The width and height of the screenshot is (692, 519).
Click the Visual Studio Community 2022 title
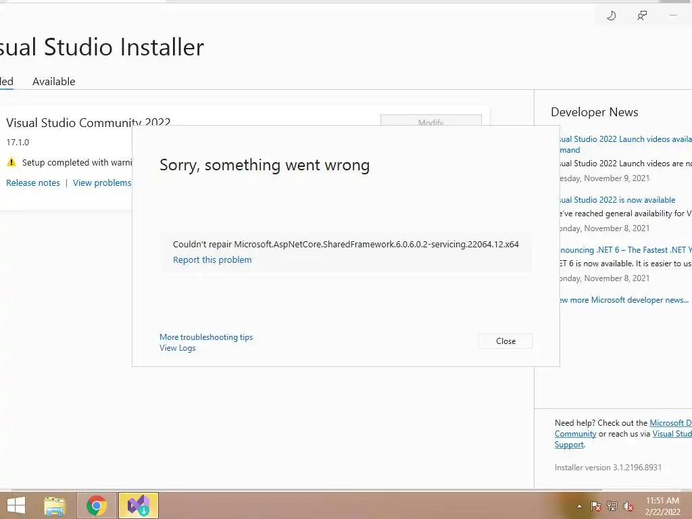pyautogui.click(x=89, y=122)
